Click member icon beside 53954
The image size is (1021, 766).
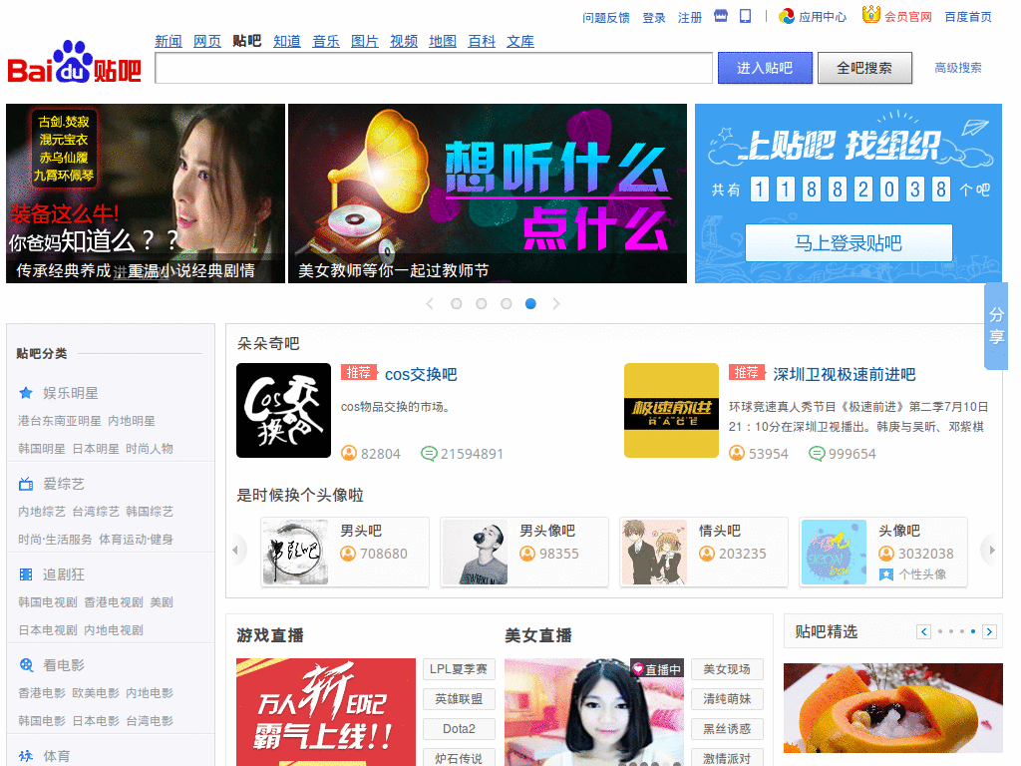coord(737,453)
